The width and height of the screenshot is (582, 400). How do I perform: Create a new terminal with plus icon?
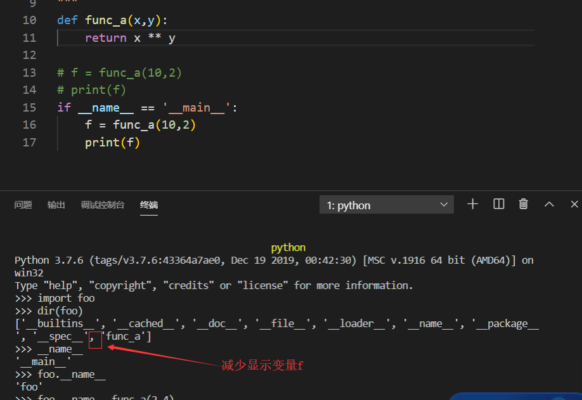[472, 204]
